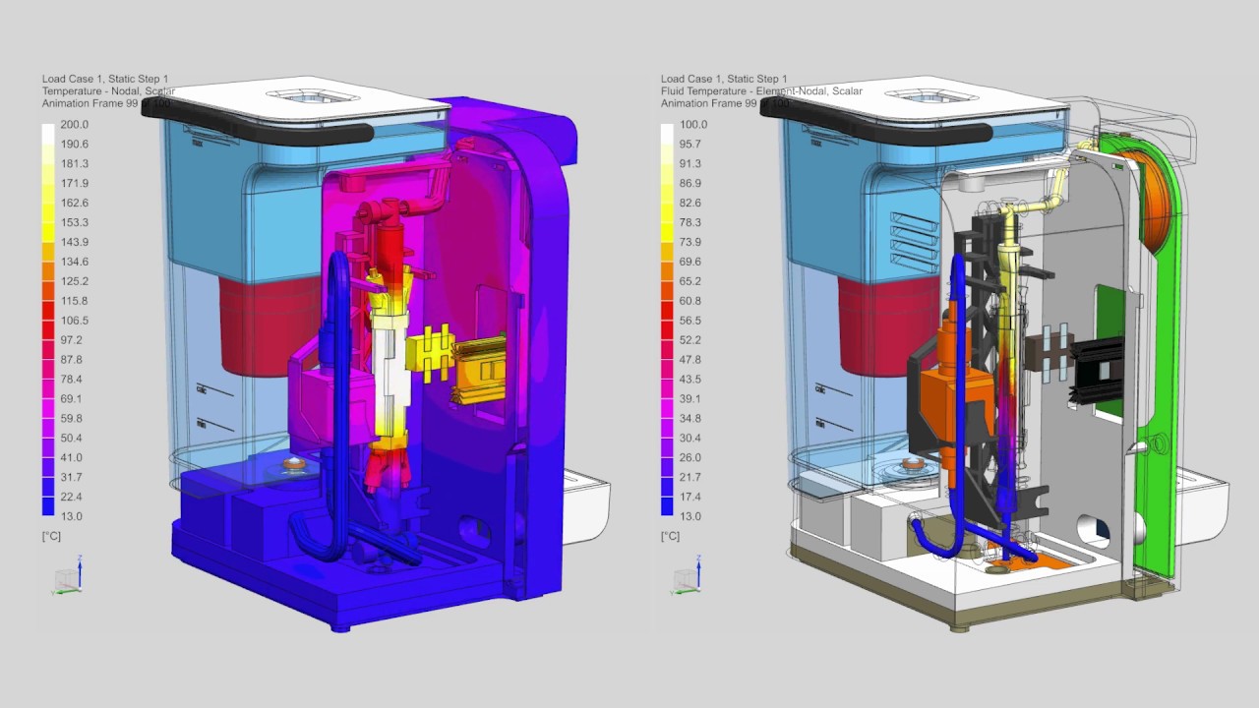Click the 69.6 legend value

690,263
